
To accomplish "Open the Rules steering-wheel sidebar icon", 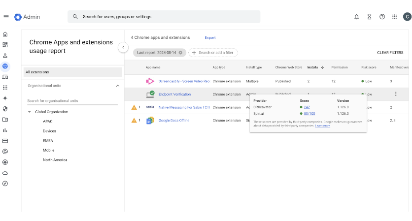I will tap(5, 162).
